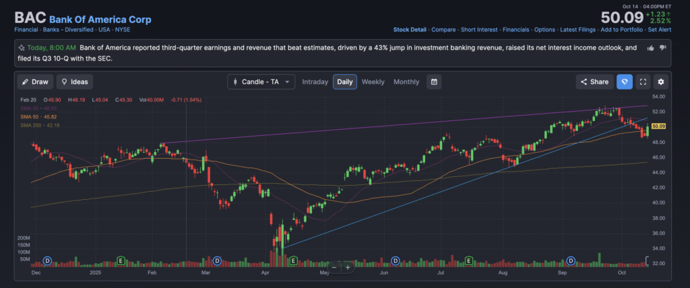This screenshot has width=690, height=288.
Task: Switch to the Intraday timeframe tab
Action: click(315, 82)
